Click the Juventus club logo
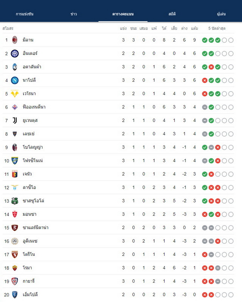Image resolution: width=242 pixels, height=302 pixels. click(x=15, y=120)
